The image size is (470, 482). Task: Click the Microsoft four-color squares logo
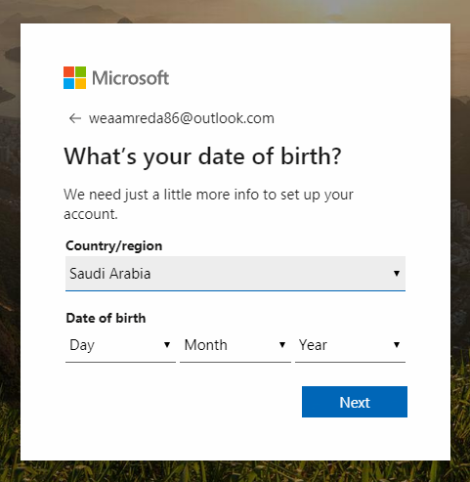[x=74, y=77]
